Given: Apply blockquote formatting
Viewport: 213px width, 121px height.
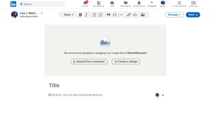Looking at the screenshot, I should coord(108,15).
